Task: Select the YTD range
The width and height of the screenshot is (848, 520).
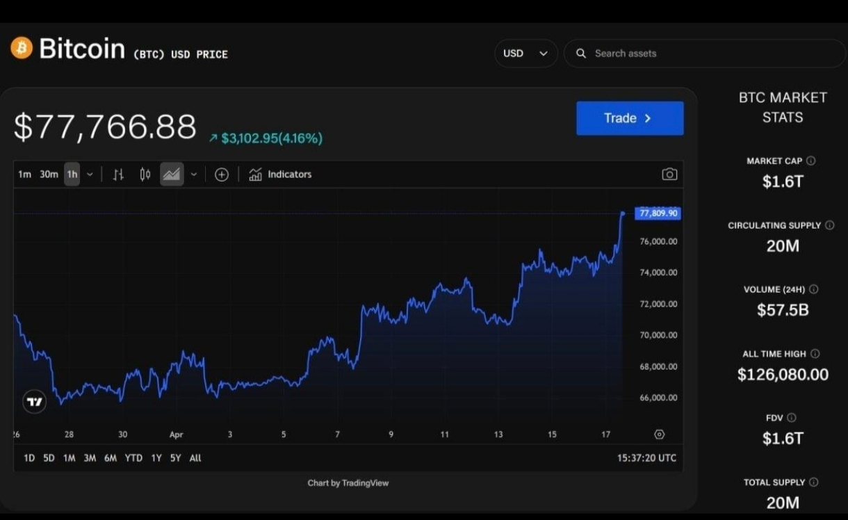Action: (133, 458)
